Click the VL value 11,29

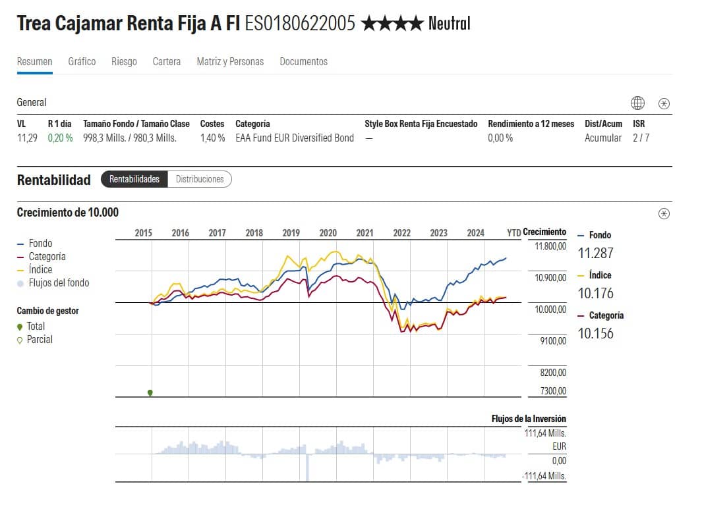tap(27, 138)
